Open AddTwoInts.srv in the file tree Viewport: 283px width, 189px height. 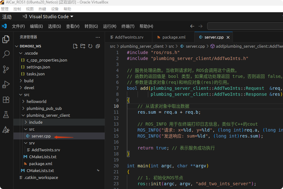click(x=46, y=150)
